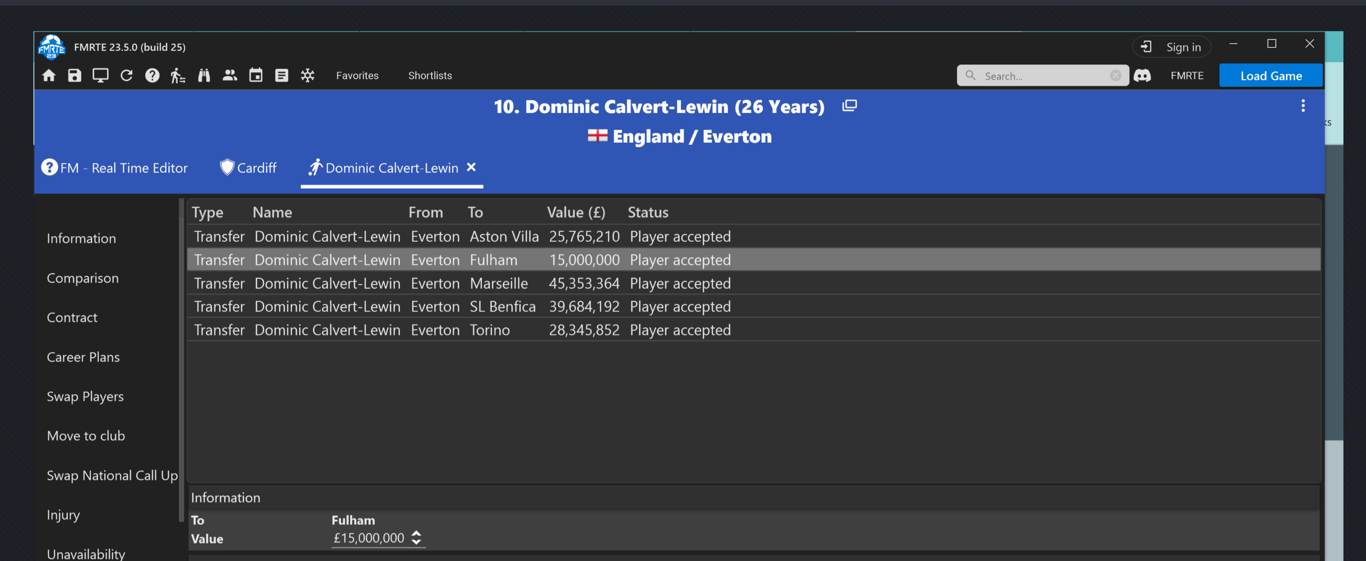
Task: Open the notes list icon
Action: pyautogui.click(x=282, y=76)
